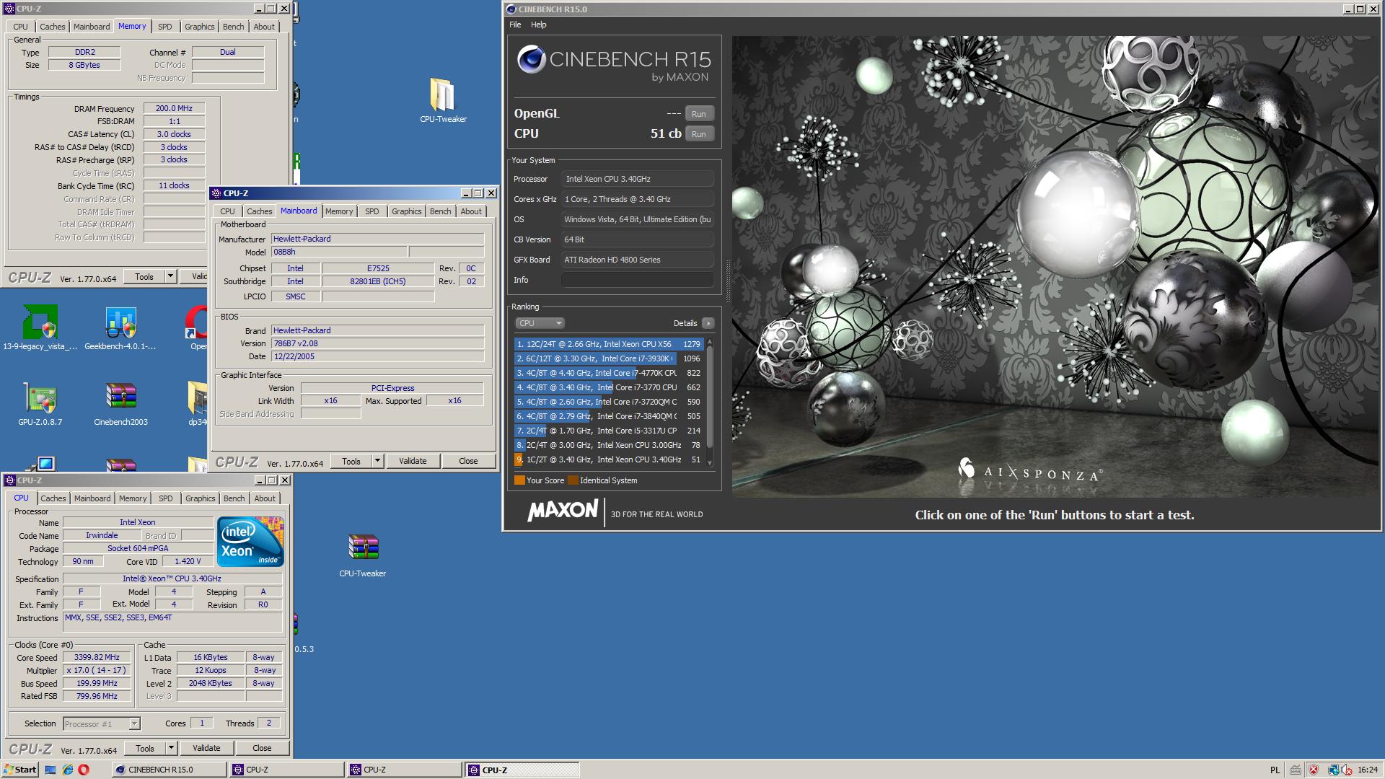Click the muted volume tray icon

tap(1347, 770)
